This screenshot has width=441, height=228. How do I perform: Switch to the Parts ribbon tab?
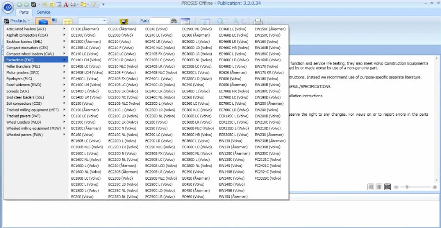(24, 12)
